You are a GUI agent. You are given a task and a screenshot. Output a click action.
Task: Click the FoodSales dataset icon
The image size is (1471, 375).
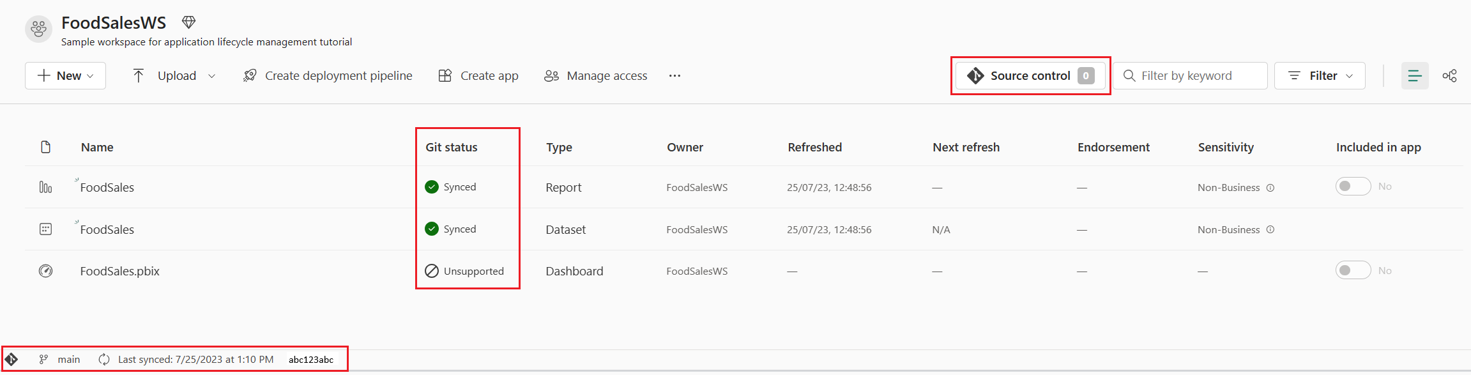45,229
